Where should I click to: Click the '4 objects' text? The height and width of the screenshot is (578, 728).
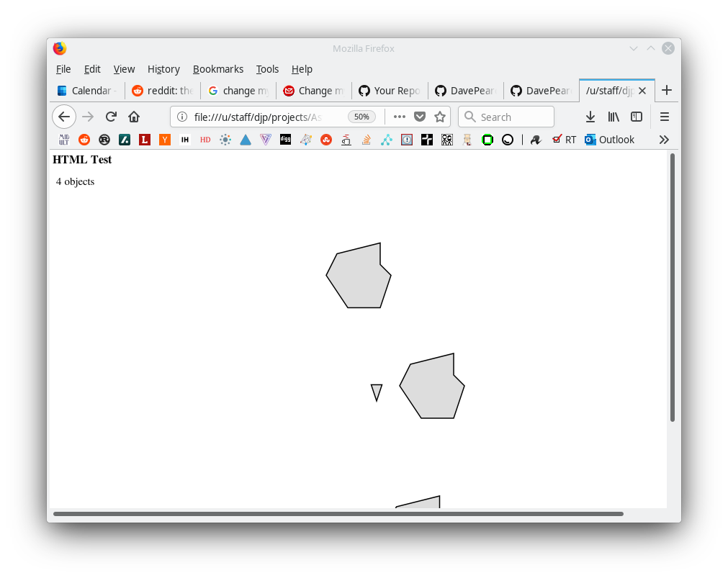pos(75,181)
